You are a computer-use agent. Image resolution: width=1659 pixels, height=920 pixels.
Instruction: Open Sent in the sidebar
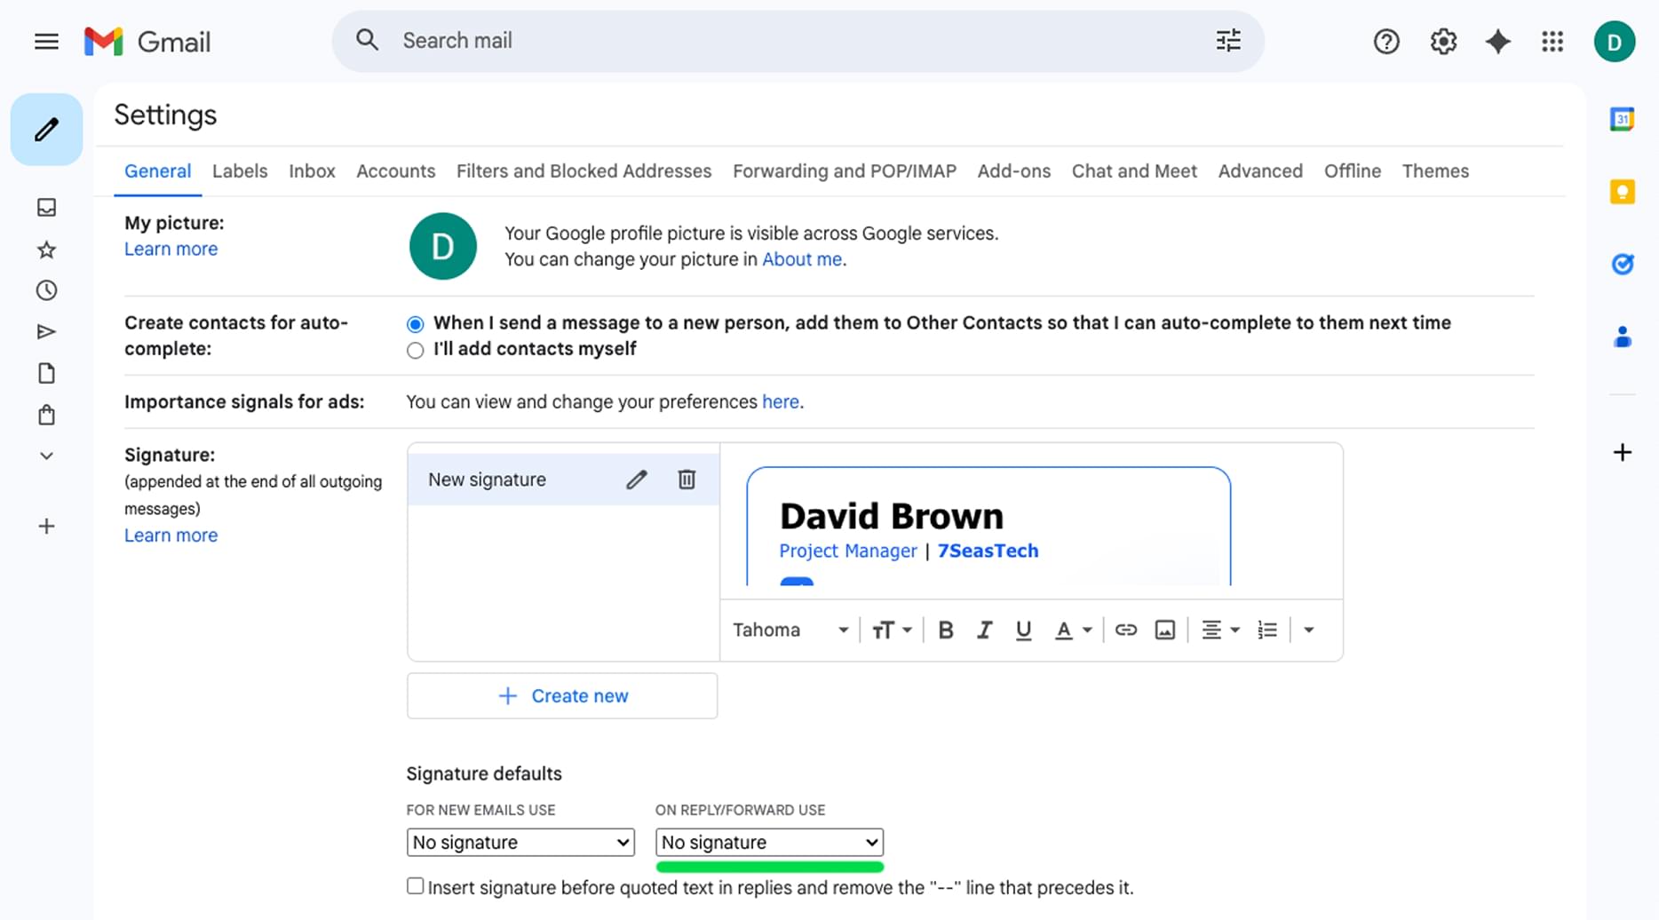pyautogui.click(x=46, y=332)
